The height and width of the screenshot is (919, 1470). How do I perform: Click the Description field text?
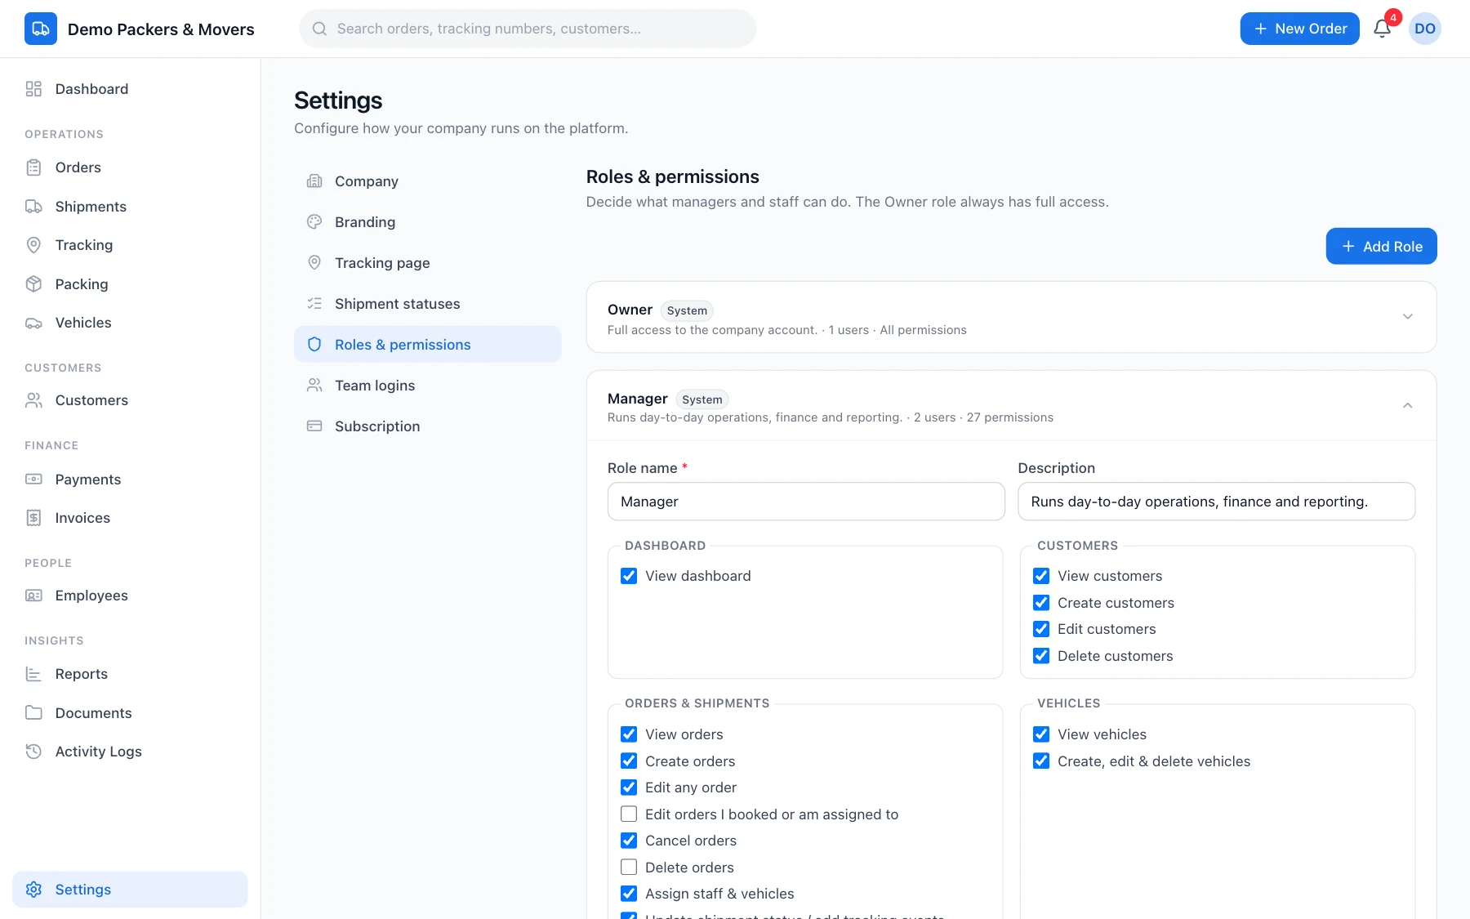point(1216,502)
